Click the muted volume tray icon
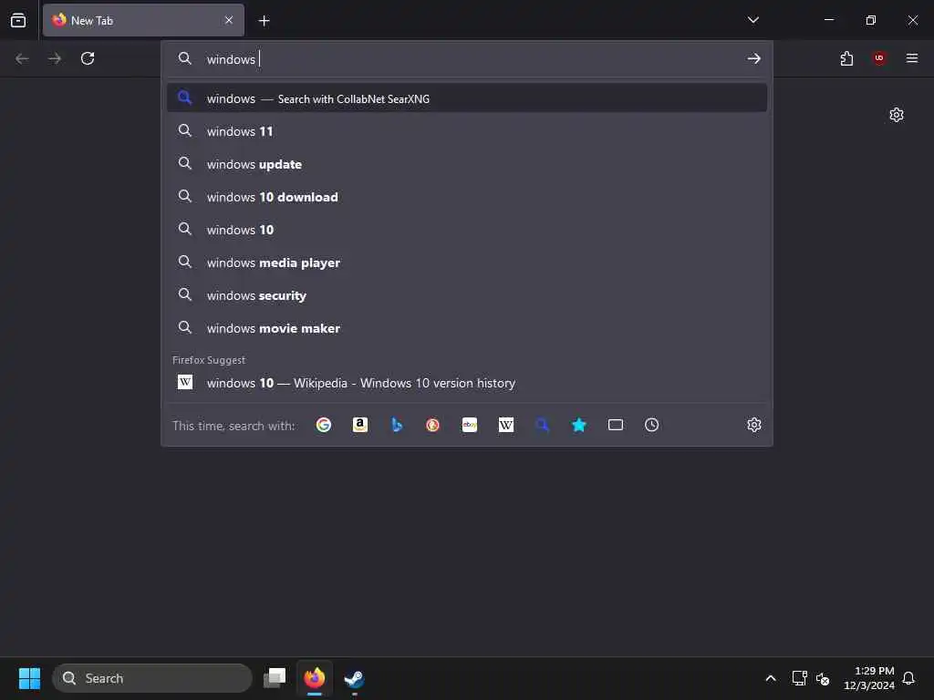 click(823, 678)
